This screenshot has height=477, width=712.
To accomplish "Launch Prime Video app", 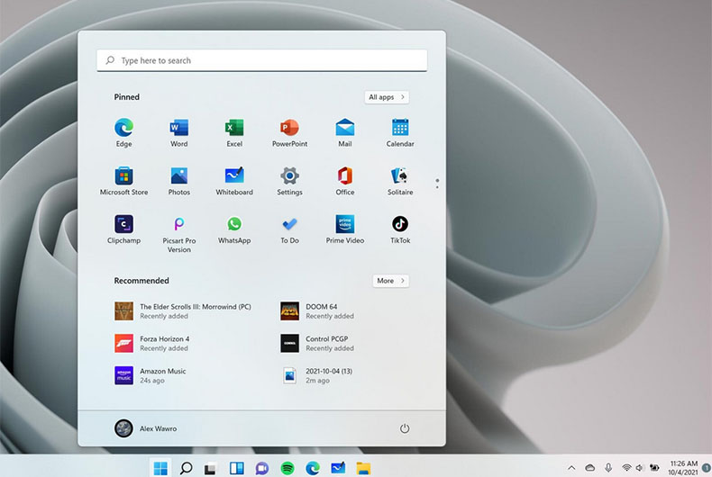I will [345, 229].
